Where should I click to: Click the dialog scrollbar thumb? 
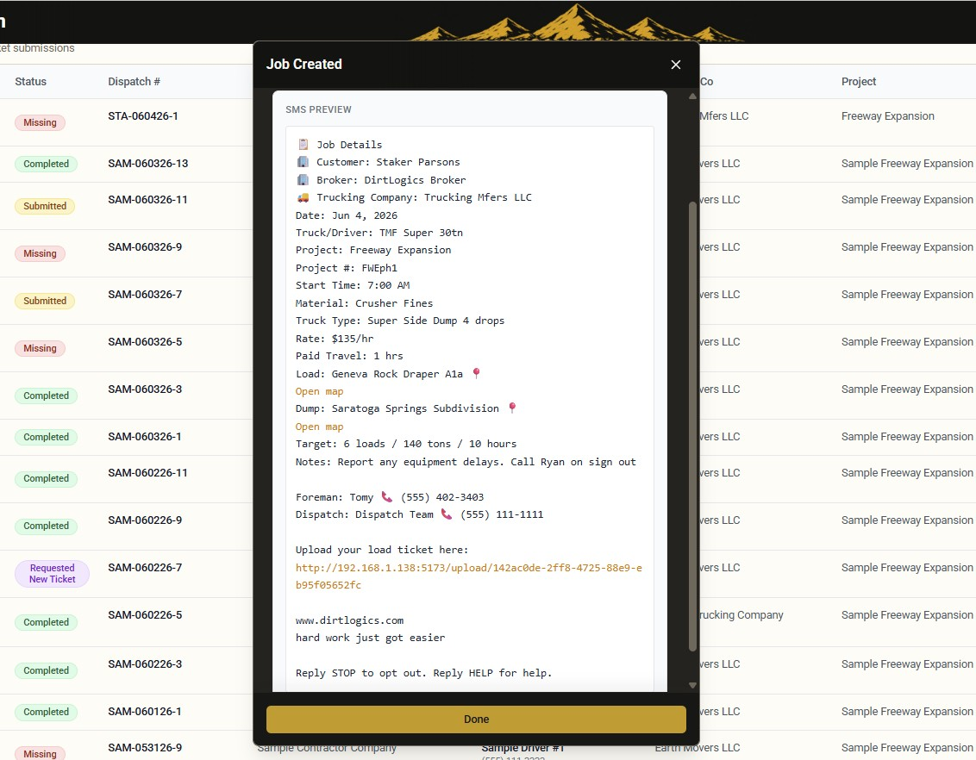pos(692,427)
